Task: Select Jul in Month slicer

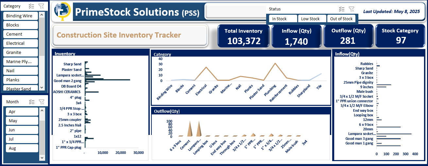Action: [22, 139]
